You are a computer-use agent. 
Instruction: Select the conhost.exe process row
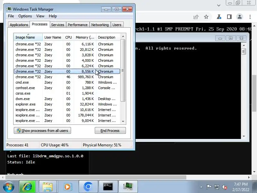[67, 88]
